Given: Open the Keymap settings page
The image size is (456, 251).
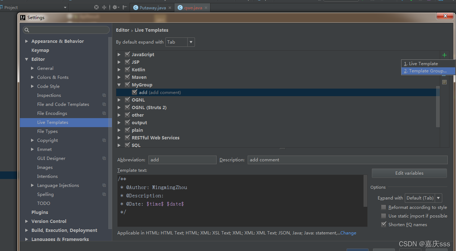Looking at the screenshot, I should click(x=40, y=50).
